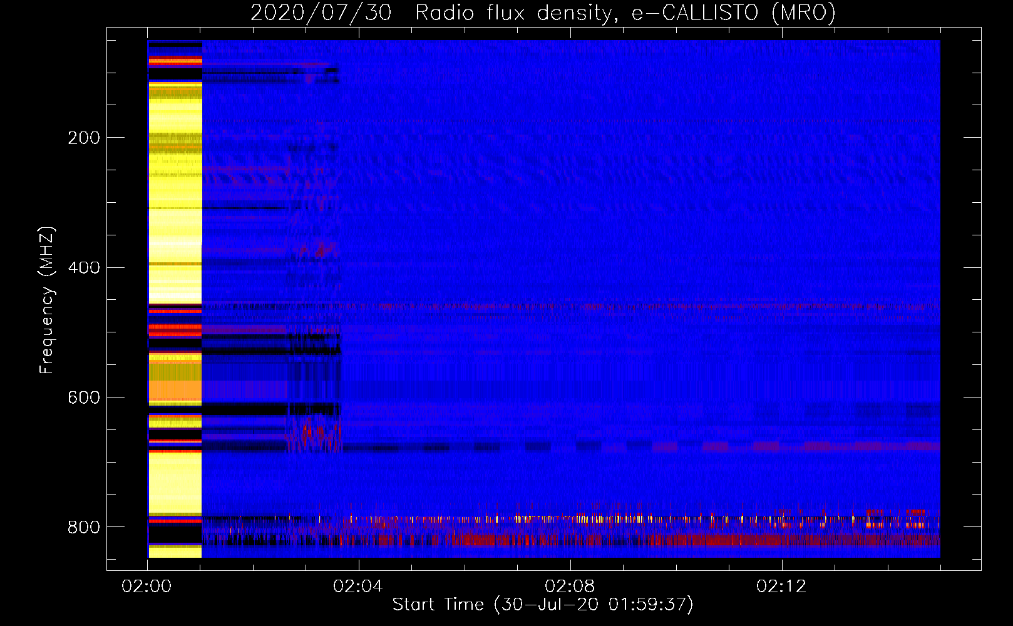Click the 'Start Time (30-Jul-20 01:59:37)' label
Screen dimensions: 1013x626
coord(543,605)
